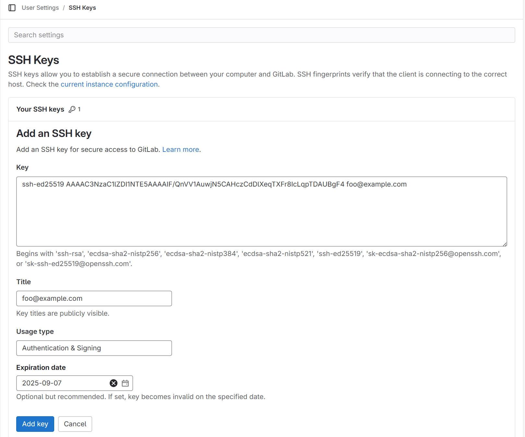Follow the Learn more link
Screen dimensions: 525x437
pos(180,150)
